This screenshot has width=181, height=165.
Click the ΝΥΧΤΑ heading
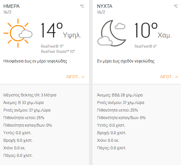104,6
